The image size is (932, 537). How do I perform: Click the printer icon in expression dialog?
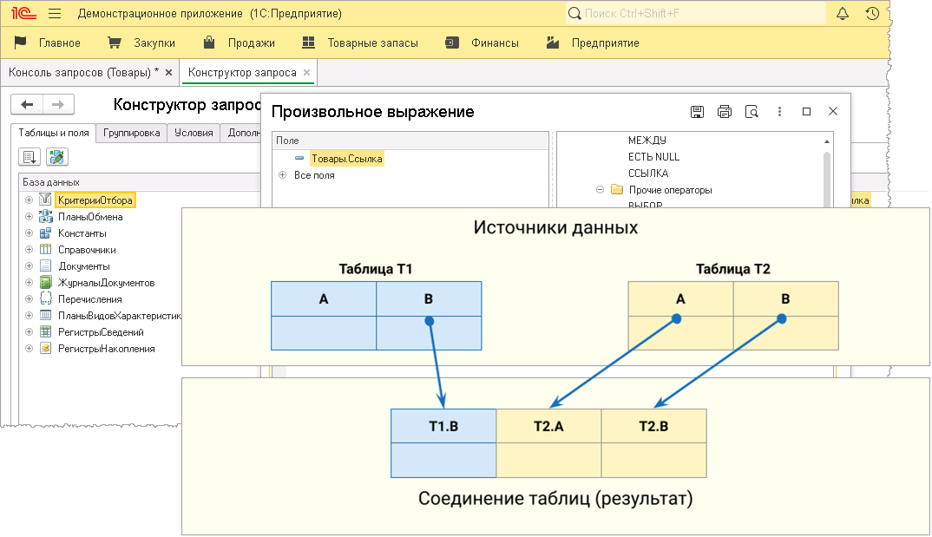725,112
